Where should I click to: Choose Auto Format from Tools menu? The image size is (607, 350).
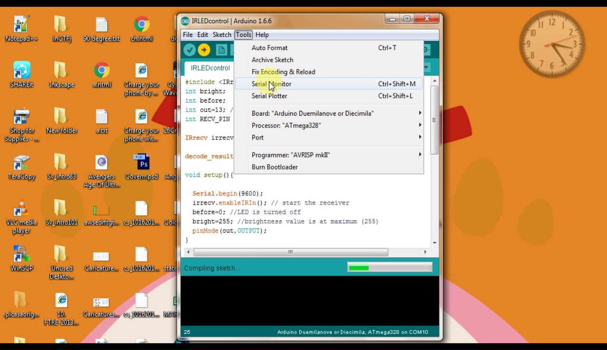pyautogui.click(x=329, y=48)
